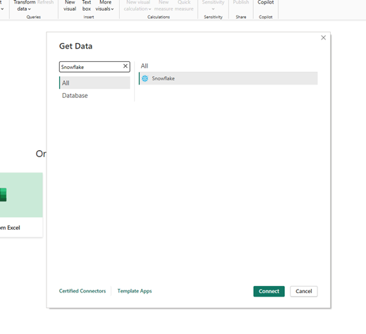Select the All category in sidebar
Viewport: 366px width, 334px height.
[x=94, y=82]
